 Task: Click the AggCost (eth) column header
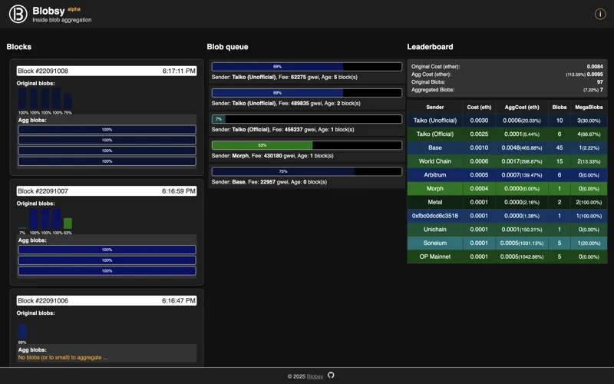coord(522,107)
